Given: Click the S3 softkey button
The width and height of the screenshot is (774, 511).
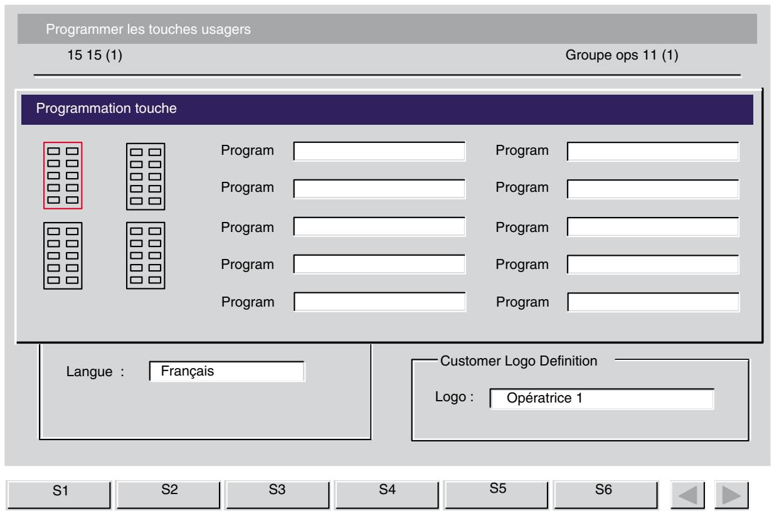Looking at the screenshot, I should click(278, 494).
